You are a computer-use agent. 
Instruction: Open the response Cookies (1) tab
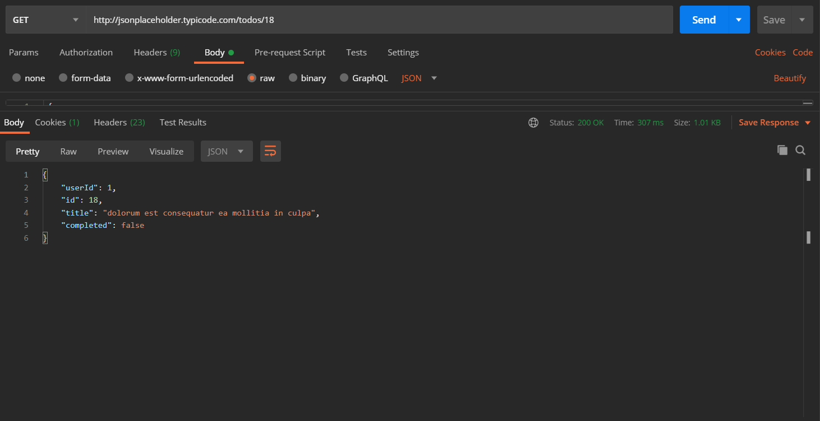57,122
